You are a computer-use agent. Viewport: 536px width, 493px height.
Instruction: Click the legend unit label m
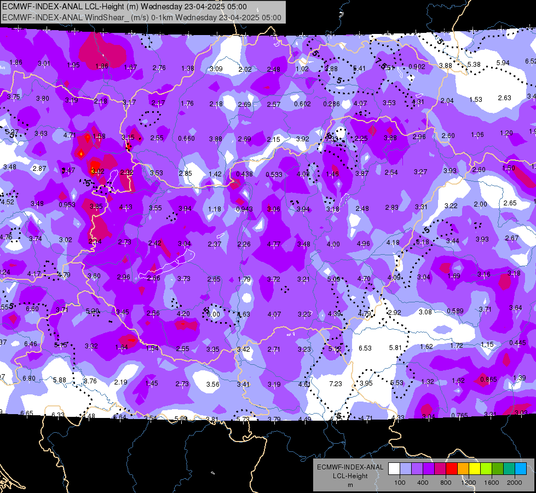click(350, 485)
